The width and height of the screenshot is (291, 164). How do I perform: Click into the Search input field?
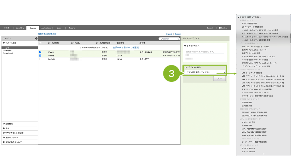point(169,39)
